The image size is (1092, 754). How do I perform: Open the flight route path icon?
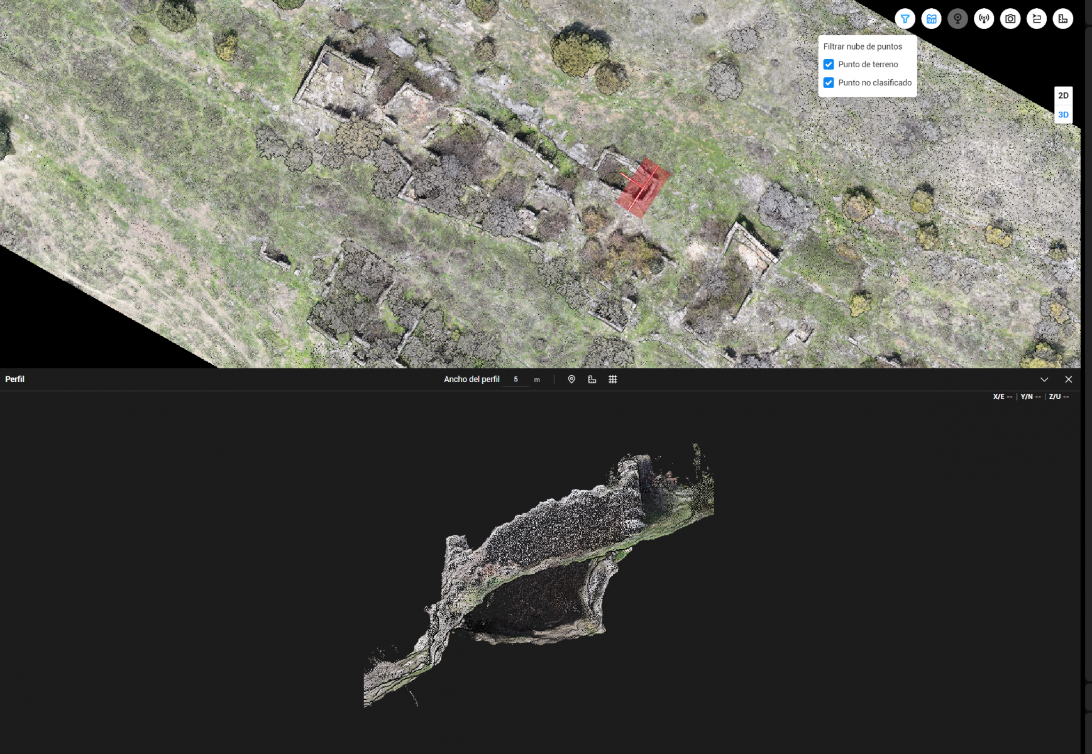pyautogui.click(x=1037, y=19)
